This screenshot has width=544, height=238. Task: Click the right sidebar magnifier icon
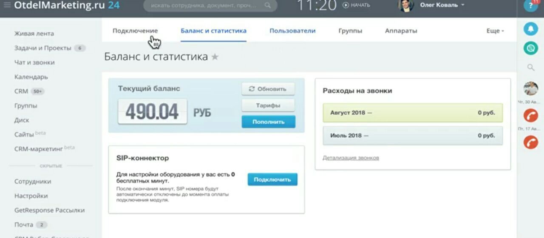pos(530,67)
